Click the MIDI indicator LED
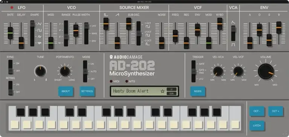 [x=111, y=81]
